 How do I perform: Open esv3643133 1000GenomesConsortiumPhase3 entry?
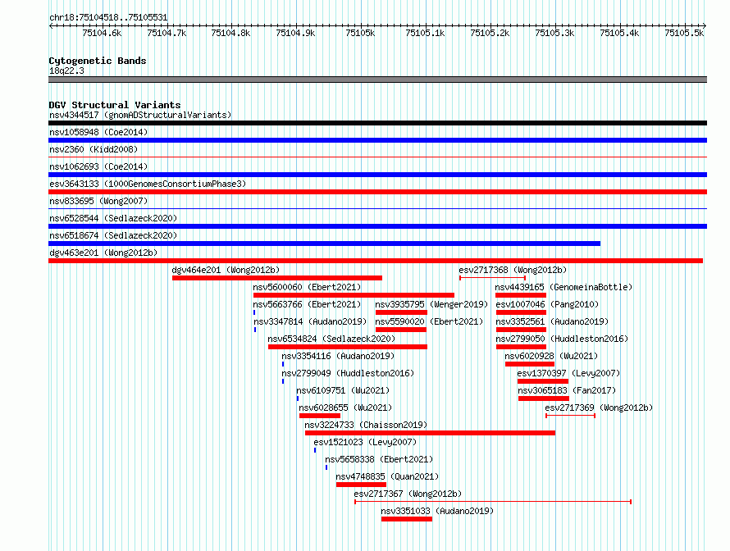point(148,184)
